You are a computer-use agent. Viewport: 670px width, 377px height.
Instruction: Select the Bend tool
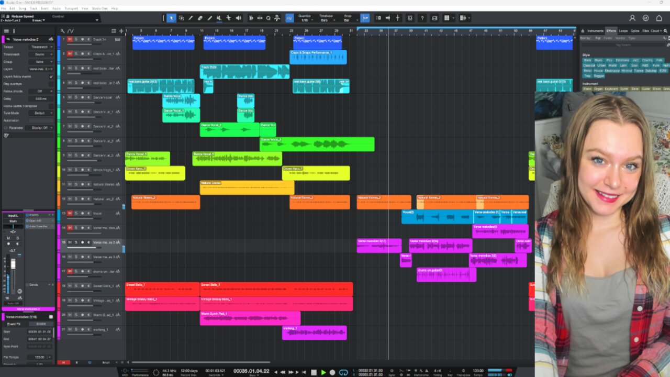tap(228, 18)
